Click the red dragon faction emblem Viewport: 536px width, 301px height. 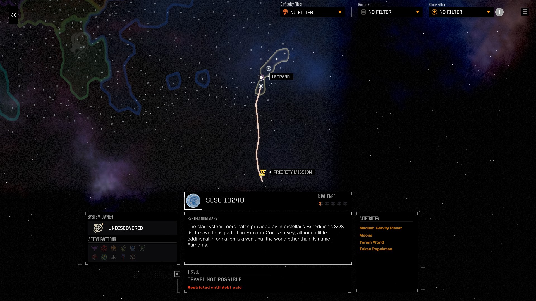(104, 248)
